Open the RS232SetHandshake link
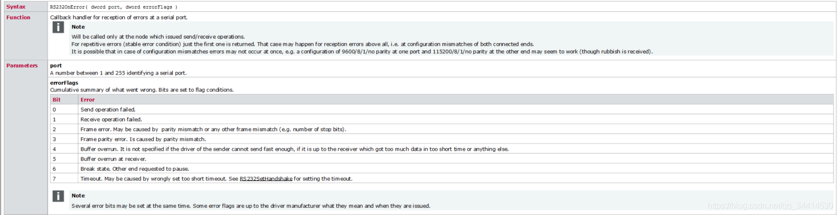 (266, 179)
